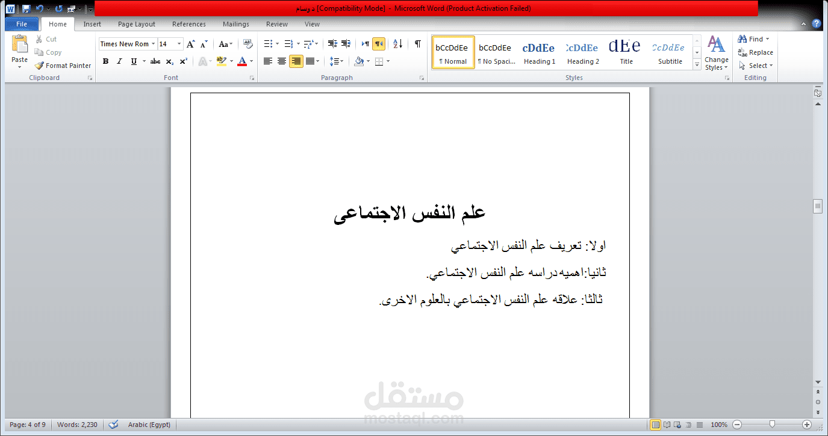Toggle Superscript formatting
This screenshot has width=828, height=436.
click(184, 61)
